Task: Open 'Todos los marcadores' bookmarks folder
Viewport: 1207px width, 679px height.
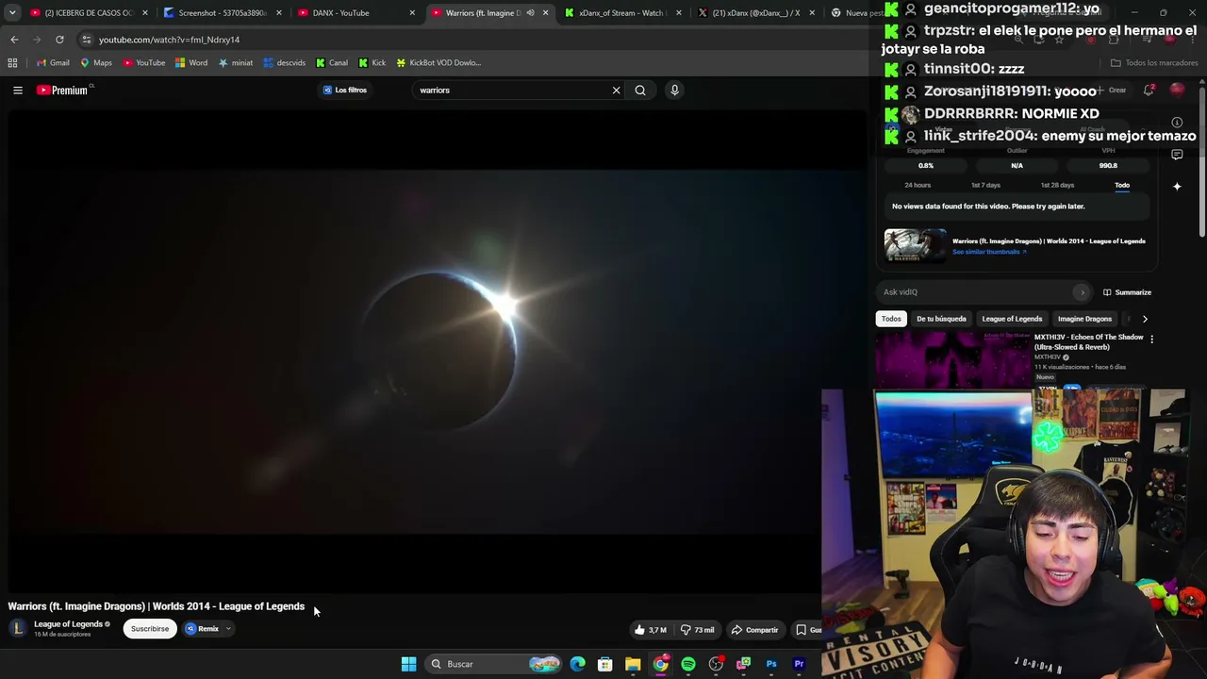Action: [x=1154, y=63]
